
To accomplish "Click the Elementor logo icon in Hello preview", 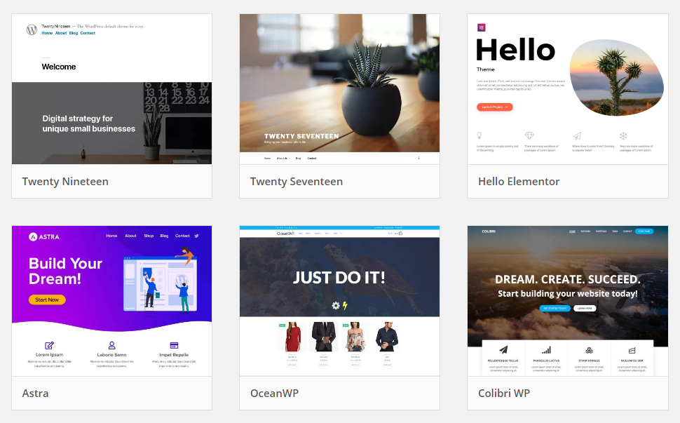I will click(481, 28).
